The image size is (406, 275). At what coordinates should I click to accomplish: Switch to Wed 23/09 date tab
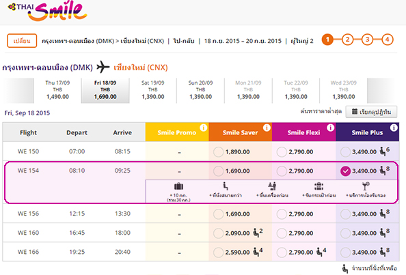[343, 90]
